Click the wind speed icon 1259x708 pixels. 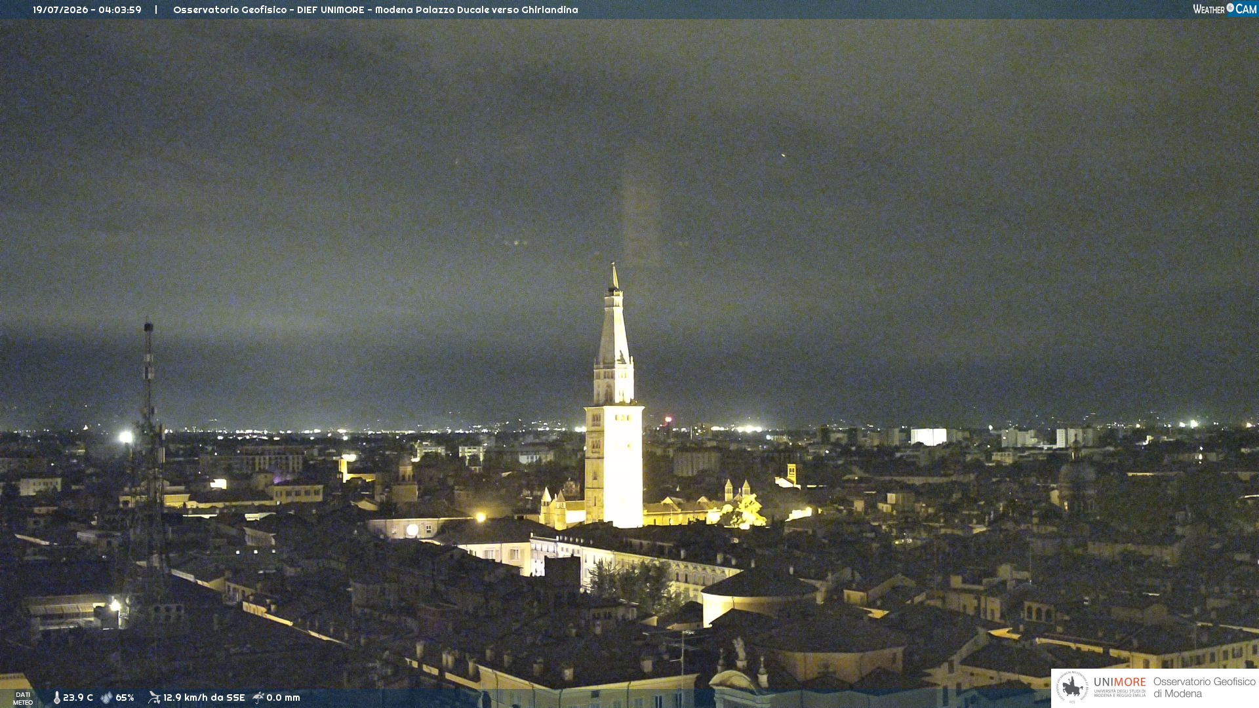[x=154, y=698]
